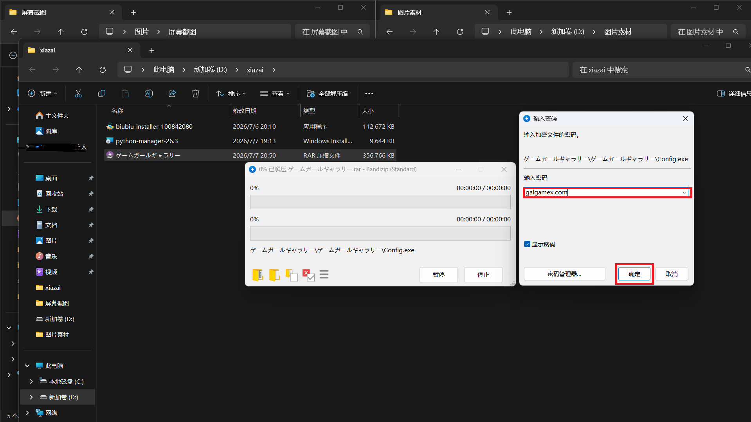Screen dimensions: 751x422
Task: Click the 全部解压缩 extract all button
Action: [327, 93]
